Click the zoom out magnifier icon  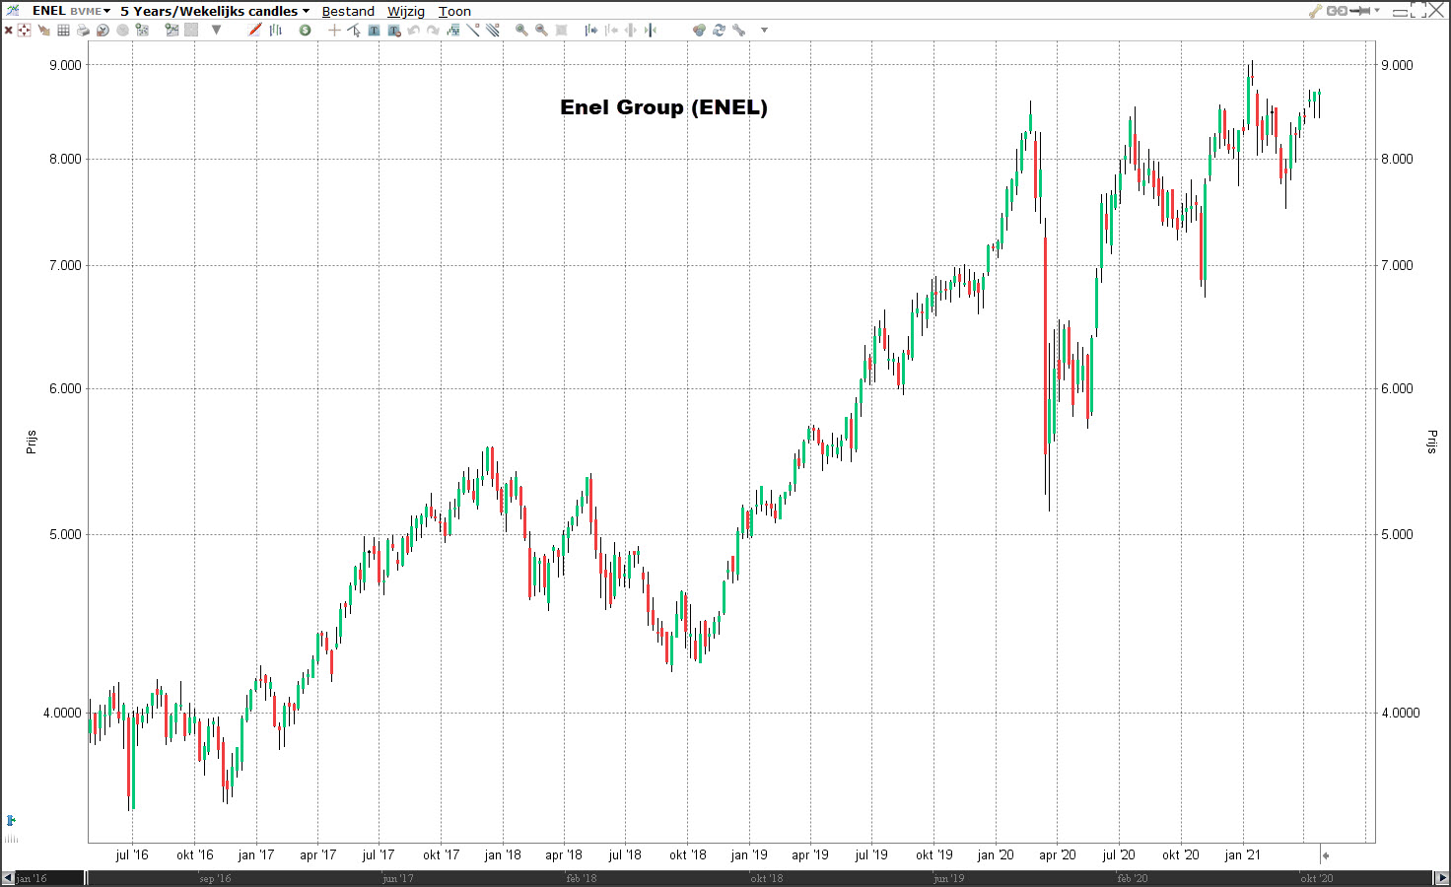point(541,31)
